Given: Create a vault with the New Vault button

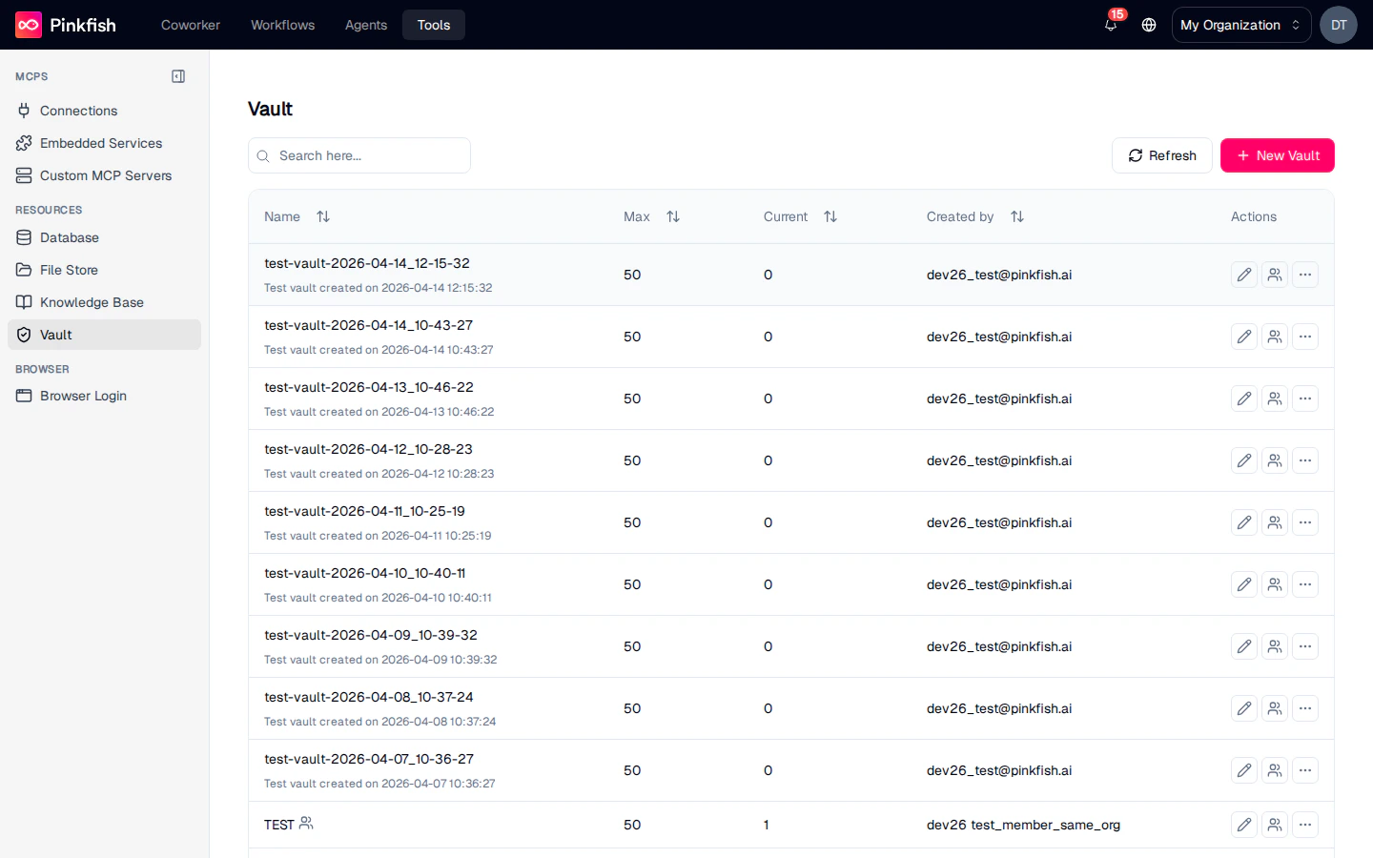Looking at the screenshot, I should point(1278,155).
